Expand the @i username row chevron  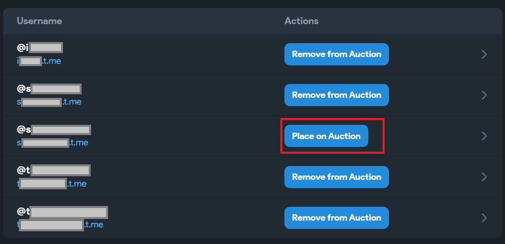(x=484, y=54)
